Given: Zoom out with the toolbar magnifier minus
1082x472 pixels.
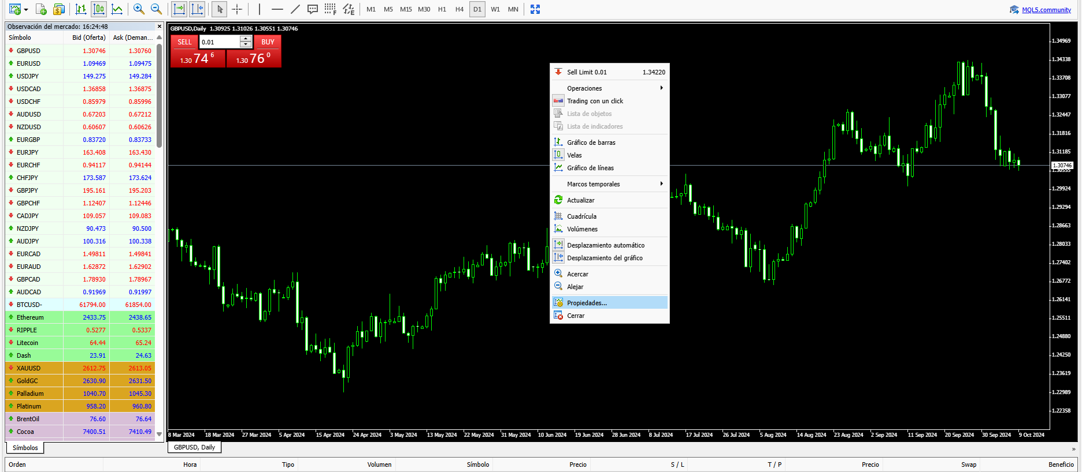Looking at the screenshot, I should point(156,9).
